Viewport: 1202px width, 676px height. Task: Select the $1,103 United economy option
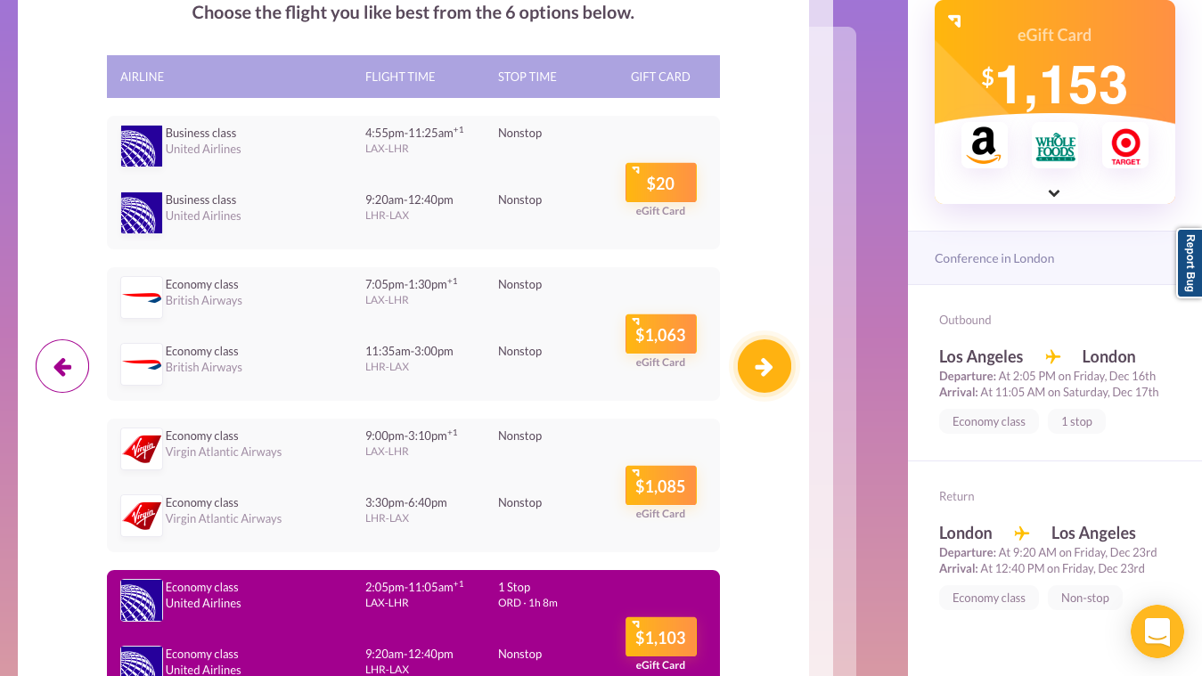pyautogui.click(x=660, y=638)
